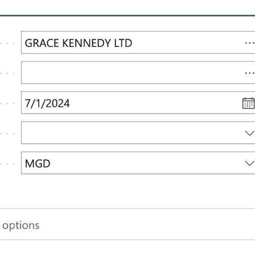This screenshot has height=255, width=255.
Task: Click dotted label leader beside the date field
Action: pyautogui.click(x=7, y=104)
